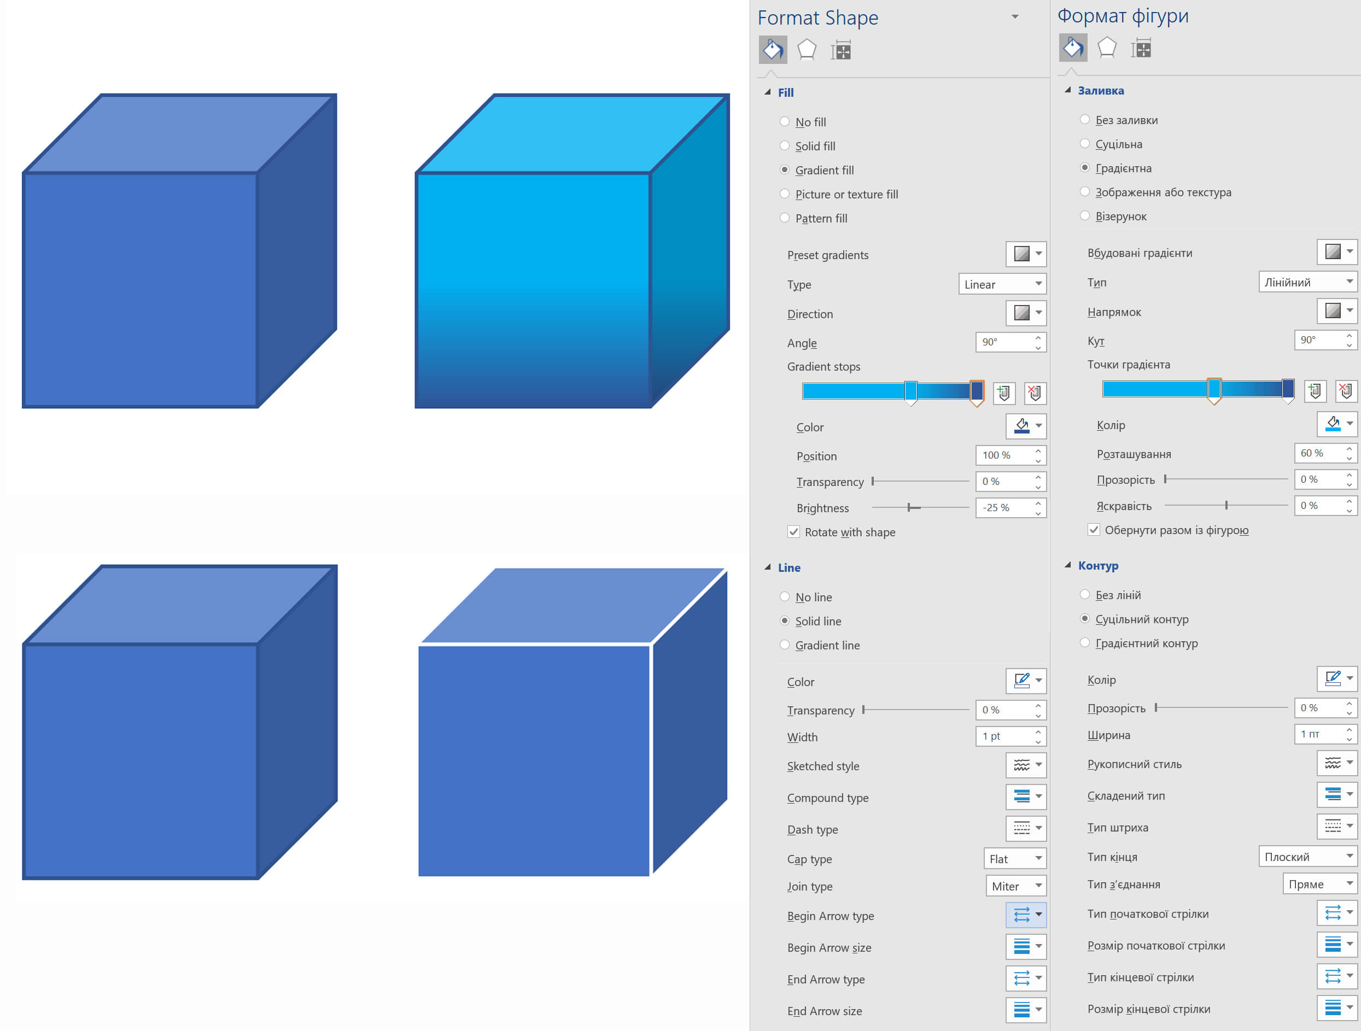Uncheck Rotate with shape checkbox

[794, 532]
